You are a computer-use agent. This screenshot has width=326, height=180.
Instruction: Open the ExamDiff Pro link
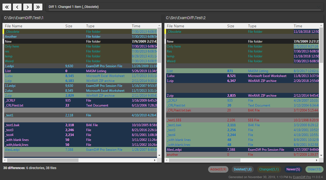tap(302, 177)
